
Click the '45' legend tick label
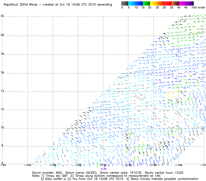tap(186, 8)
